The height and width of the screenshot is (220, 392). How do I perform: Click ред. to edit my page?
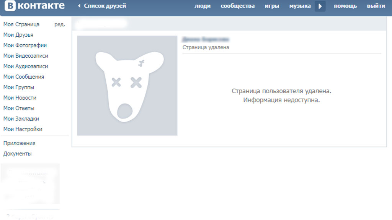[60, 24]
